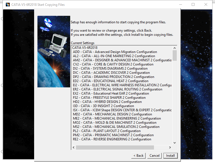Close the CATIA setup window

coord(206,4)
